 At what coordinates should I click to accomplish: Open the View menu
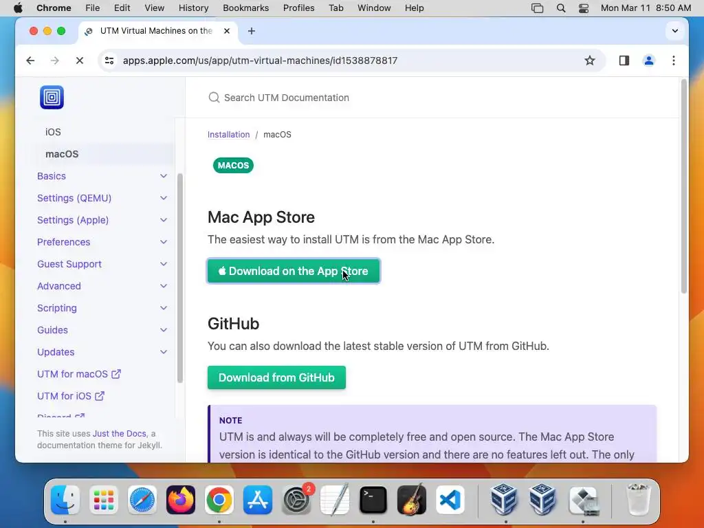pyautogui.click(x=155, y=8)
